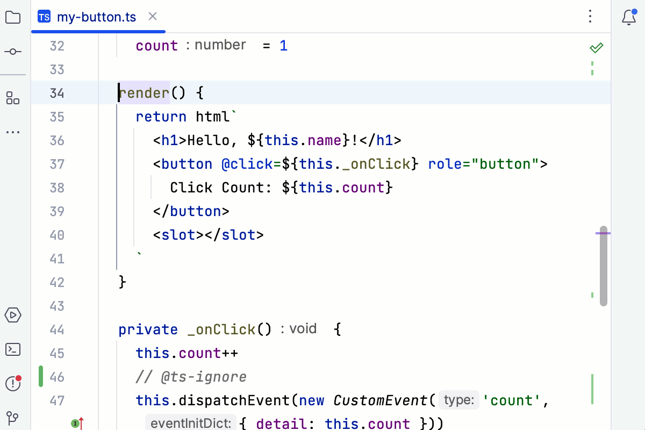This screenshot has height=430, width=645.
Task: Click line number 44 to set a breakpoint
Action: coord(57,329)
